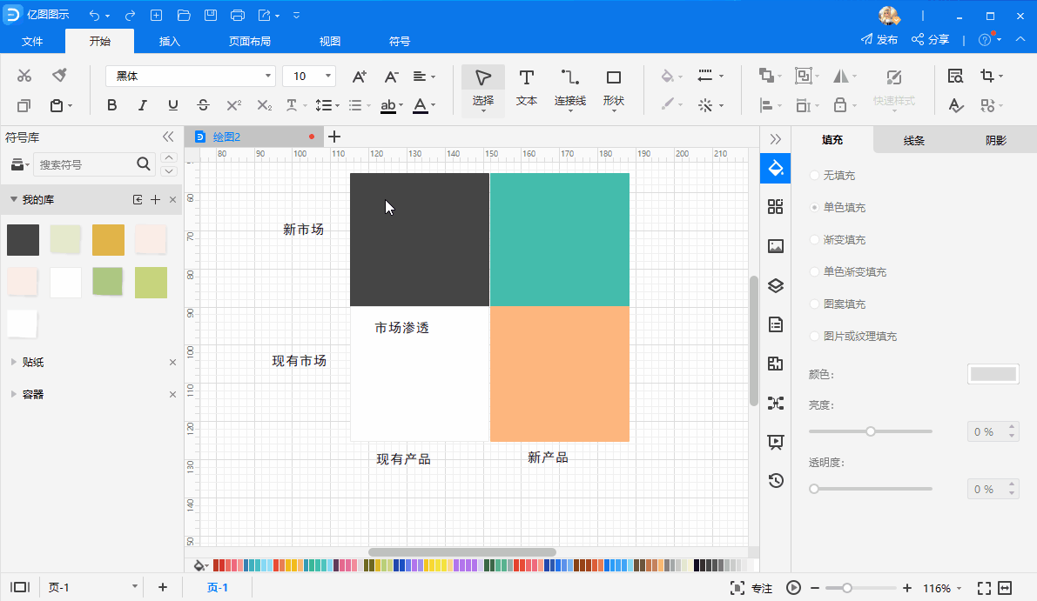Image resolution: width=1037 pixels, height=601 pixels.
Task: Select the Format Painter tool
Action: pyautogui.click(x=59, y=76)
